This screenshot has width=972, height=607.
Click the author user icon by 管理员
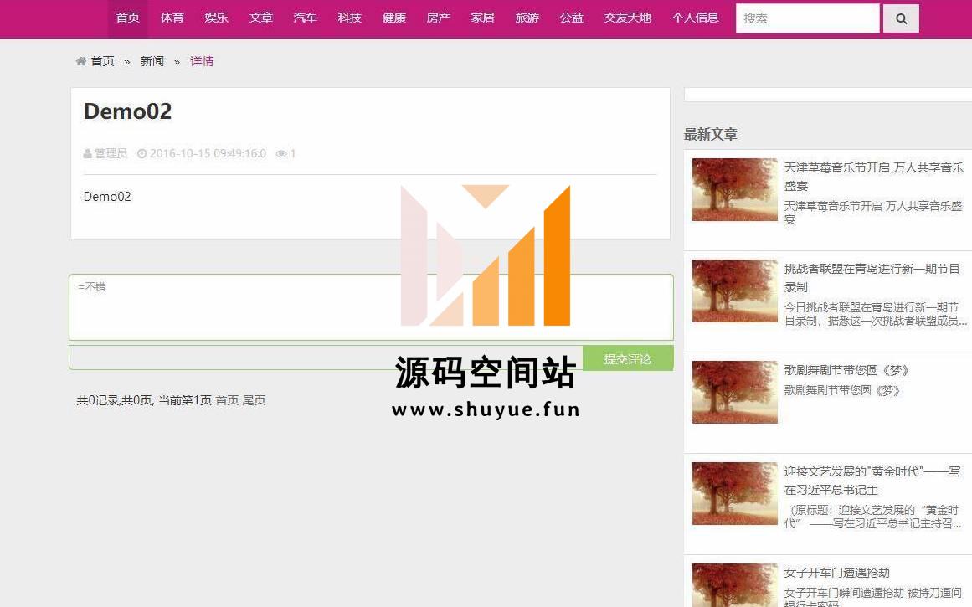[x=88, y=154]
